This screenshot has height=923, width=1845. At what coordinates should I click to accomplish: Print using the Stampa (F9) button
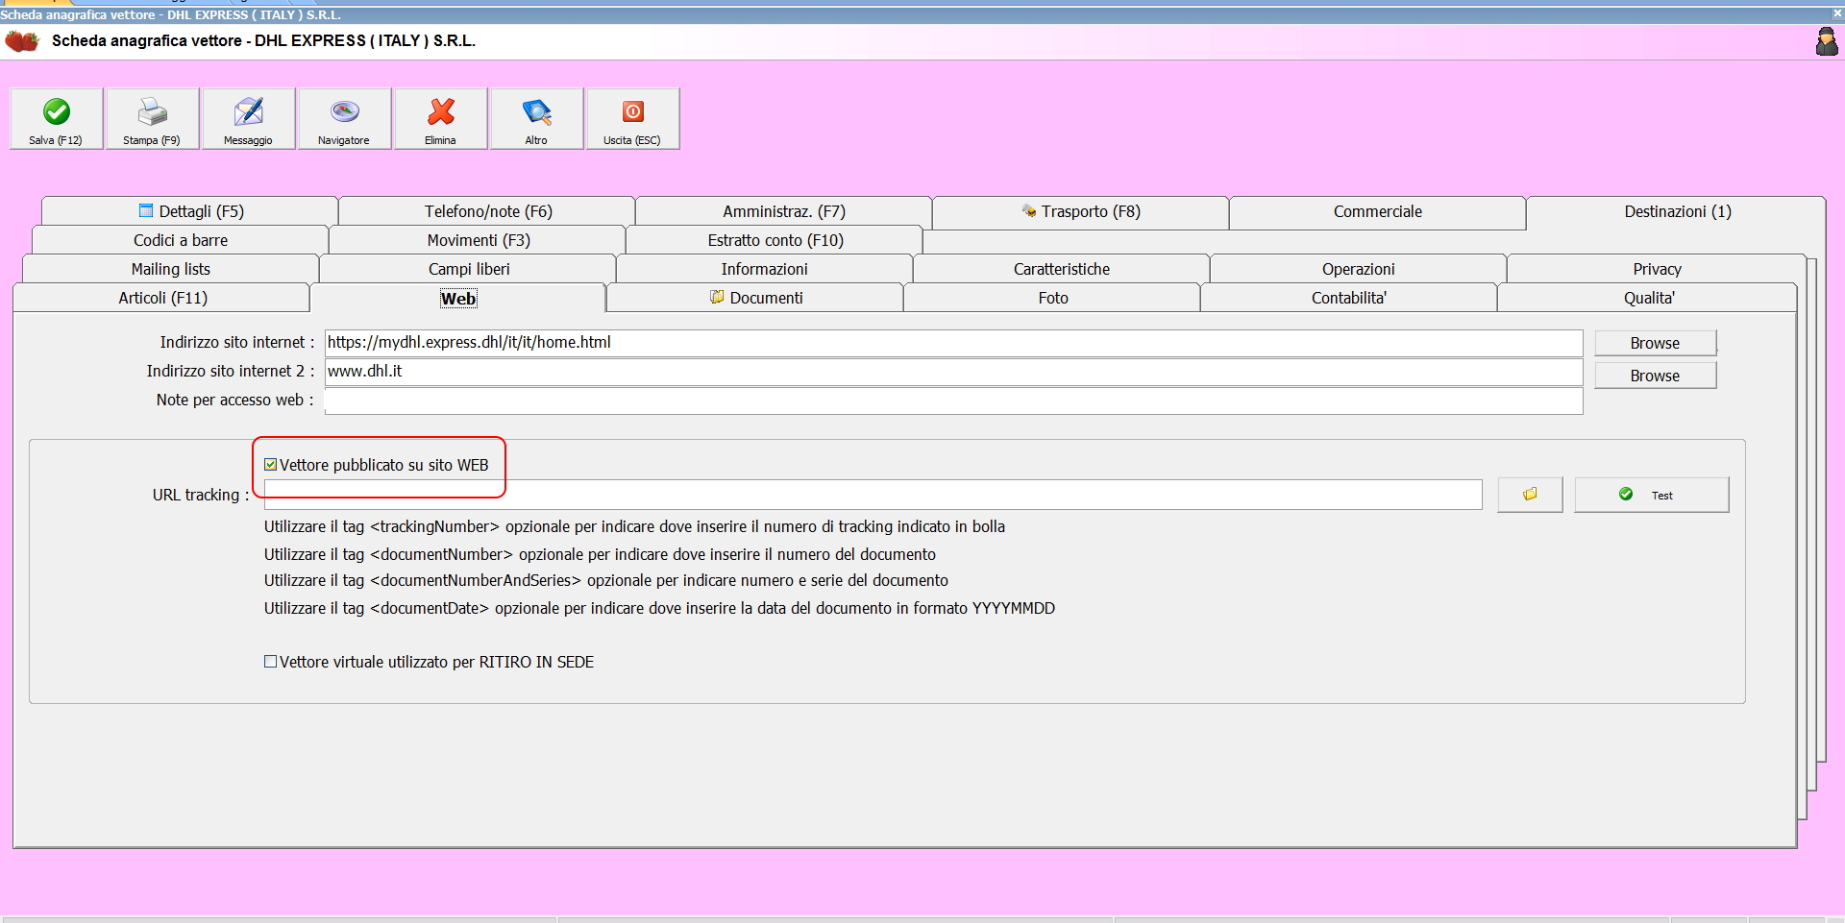tap(153, 119)
